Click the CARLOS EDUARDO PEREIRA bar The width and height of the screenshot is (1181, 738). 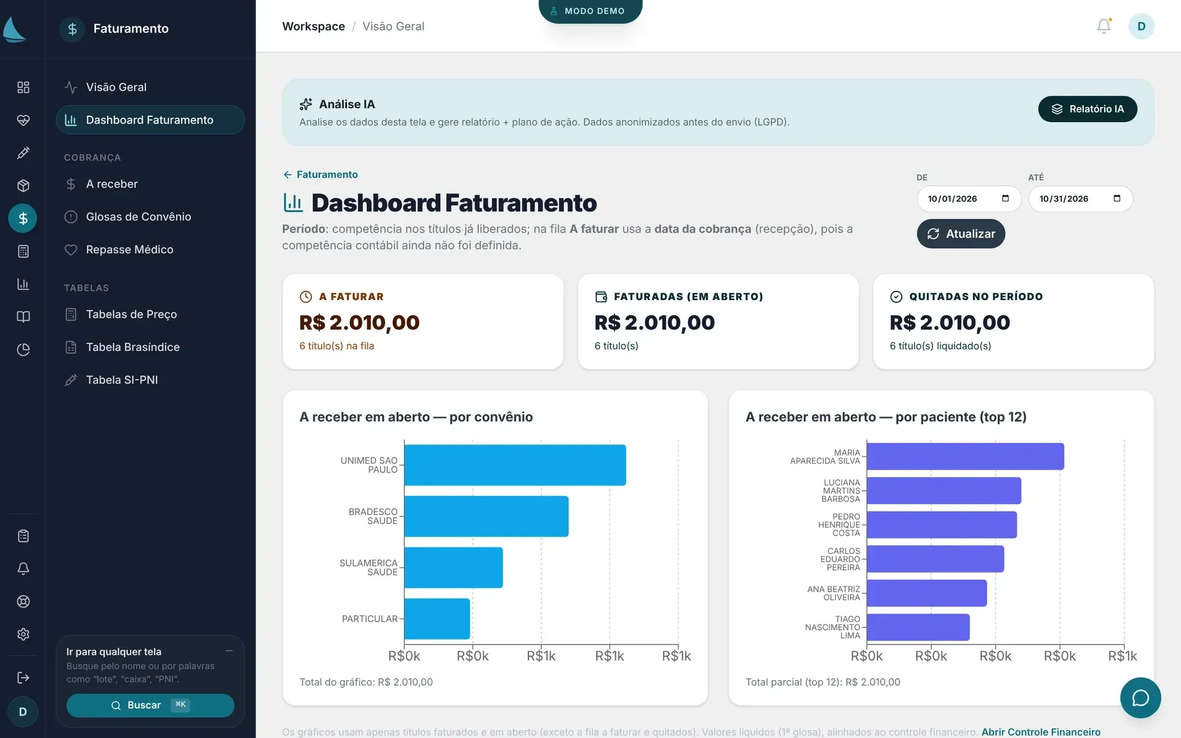point(936,559)
